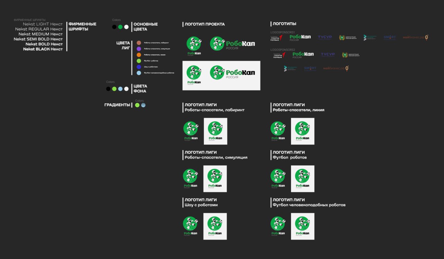Select the green swatch in Основные цвета
Image resolution: width=444 pixels, height=259 pixels.
point(120,27)
